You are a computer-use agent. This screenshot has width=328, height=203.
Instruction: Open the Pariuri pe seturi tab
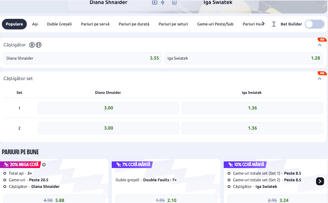click(x=173, y=24)
